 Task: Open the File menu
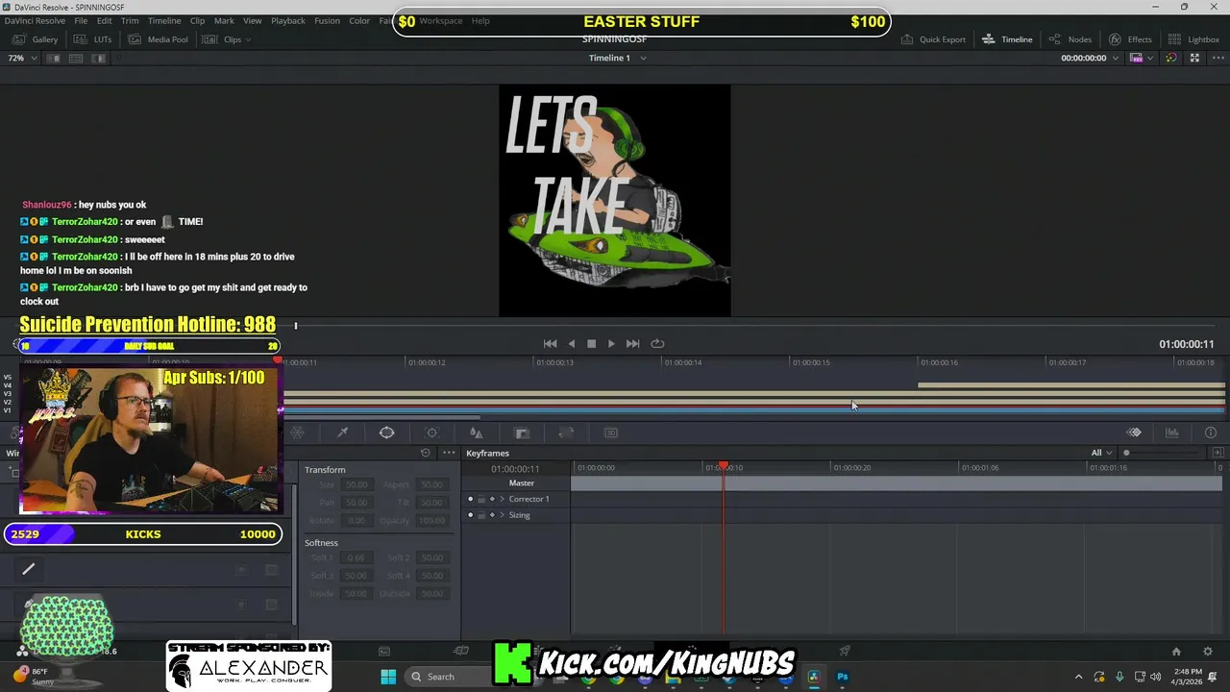click(x=81, y=20)
